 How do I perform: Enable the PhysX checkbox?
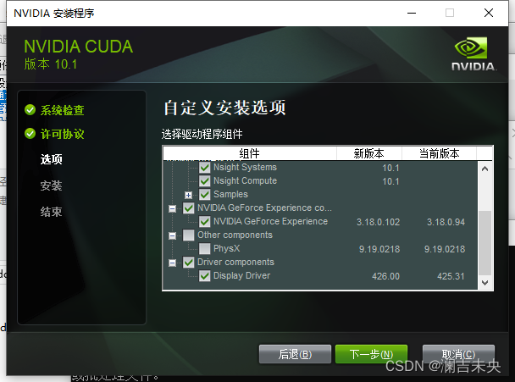[x=205, y=249]
